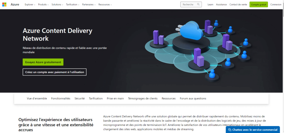The width and height of the screenshot is (284, 133).
Task: Expand the Solutions dropdown menu
Action: pos(57,4)
